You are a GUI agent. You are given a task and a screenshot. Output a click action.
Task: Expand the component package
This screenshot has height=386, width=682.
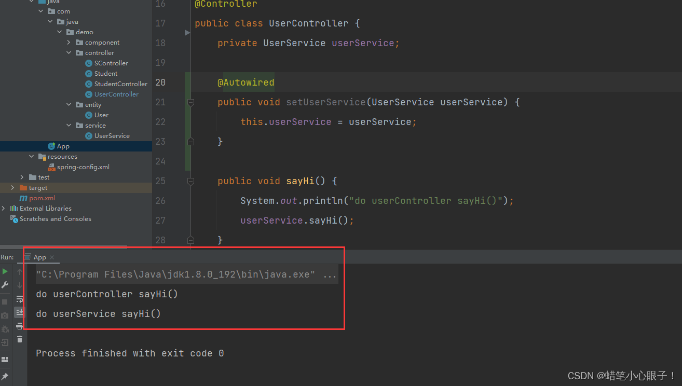(69, 43)
